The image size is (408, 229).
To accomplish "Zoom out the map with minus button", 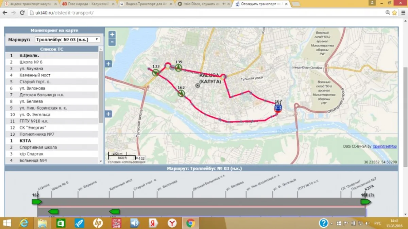I will (112, 42).
